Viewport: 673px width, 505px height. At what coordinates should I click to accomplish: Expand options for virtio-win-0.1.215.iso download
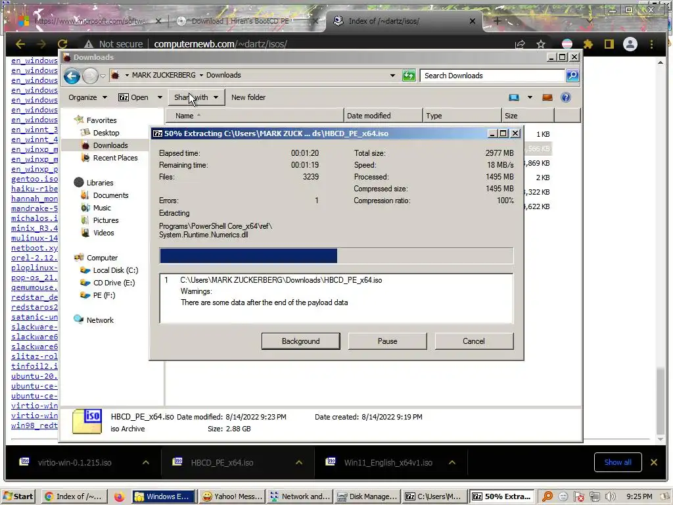(x=146, y=462)
